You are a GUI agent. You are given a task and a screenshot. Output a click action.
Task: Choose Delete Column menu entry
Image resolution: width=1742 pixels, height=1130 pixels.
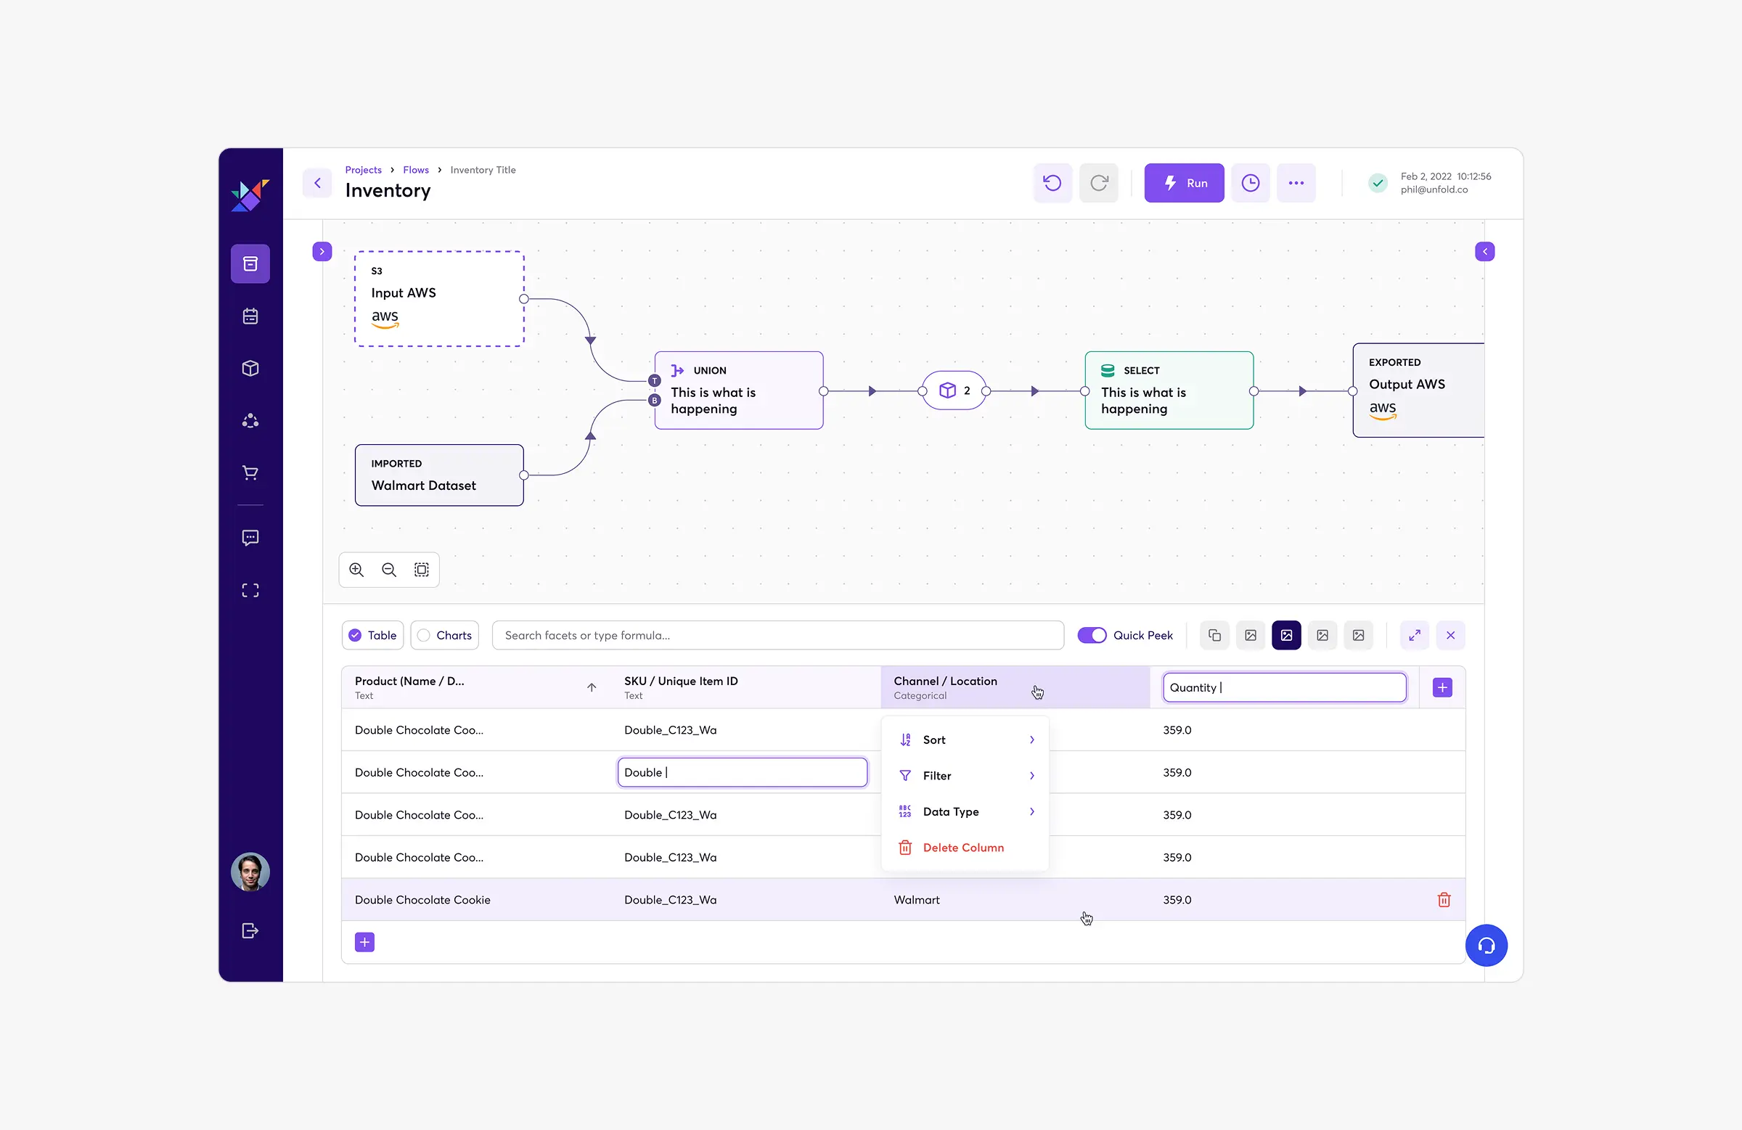pos(963,848)
